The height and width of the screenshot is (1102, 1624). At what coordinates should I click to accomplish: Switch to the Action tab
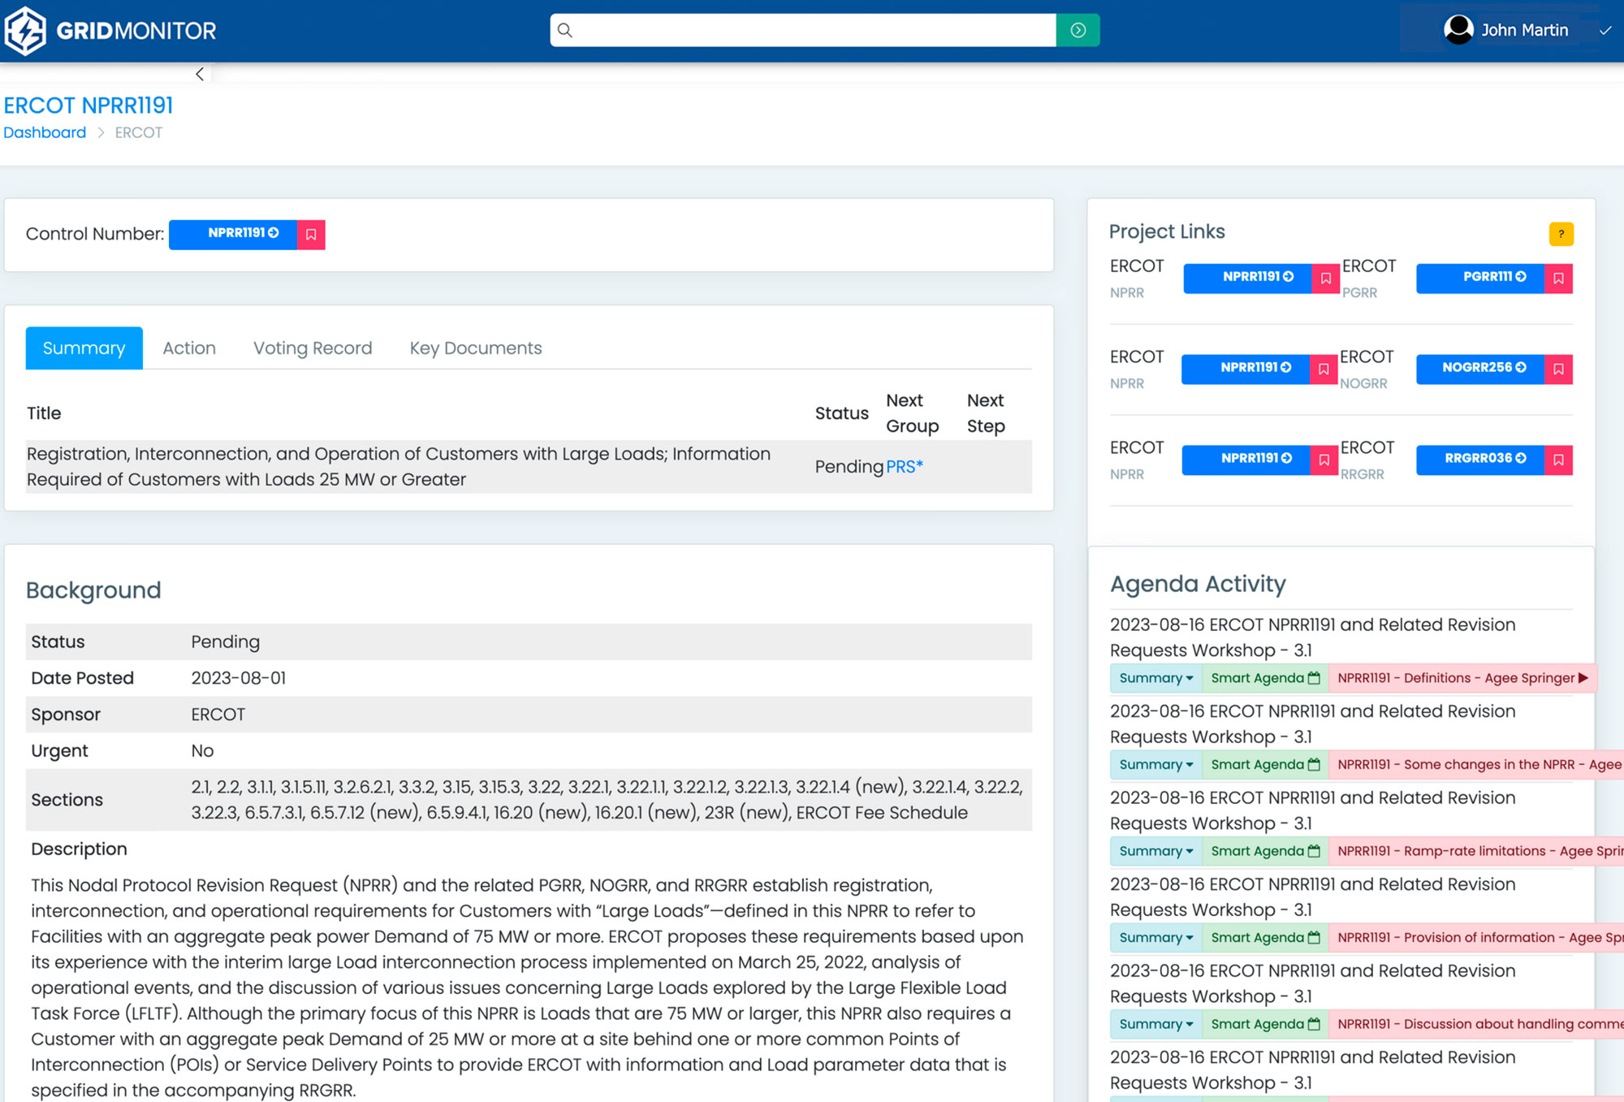click(189, 348)
